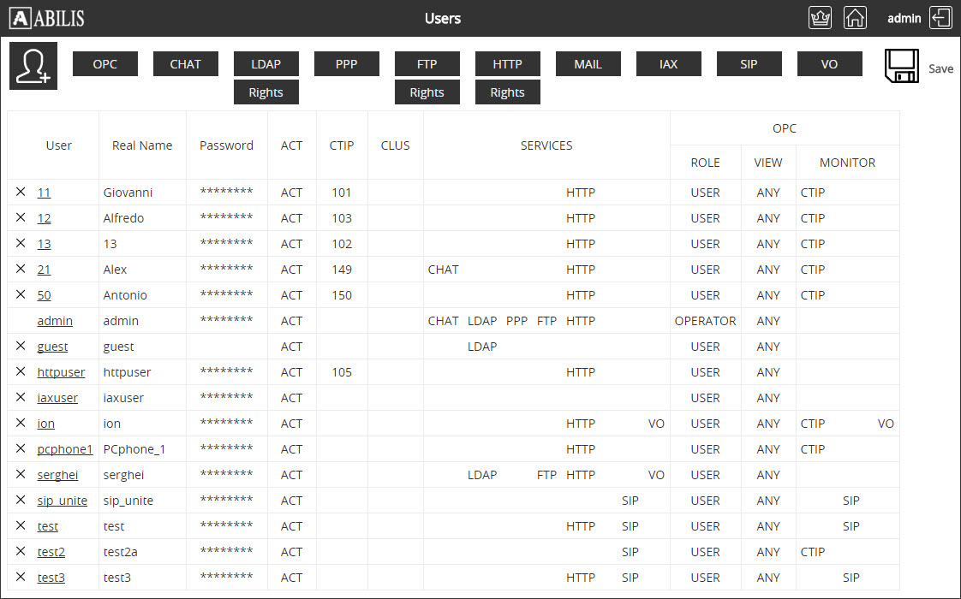Click the crown icon in header
Image resolution: width=961 pixels, height=599 pixels.
(x=820, y=18)
